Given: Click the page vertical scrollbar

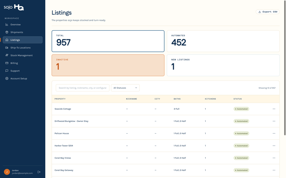Looking at the screenshot, I should 285,68.
